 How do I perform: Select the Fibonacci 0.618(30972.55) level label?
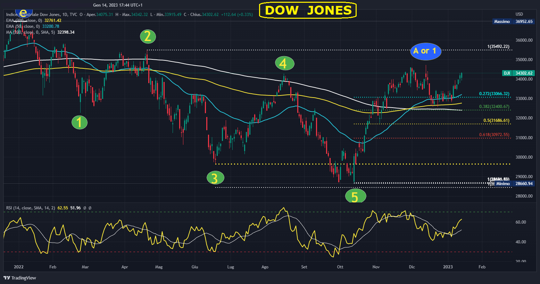pyautogui.click(x=494, y=135)
